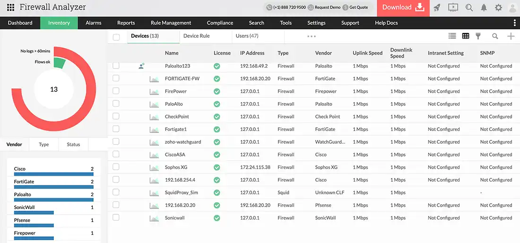This screenshot has height=243, width=520.
Task: Click the user icon beside Paloalto123
Action: pyautogui.click(x=141, y=66)
